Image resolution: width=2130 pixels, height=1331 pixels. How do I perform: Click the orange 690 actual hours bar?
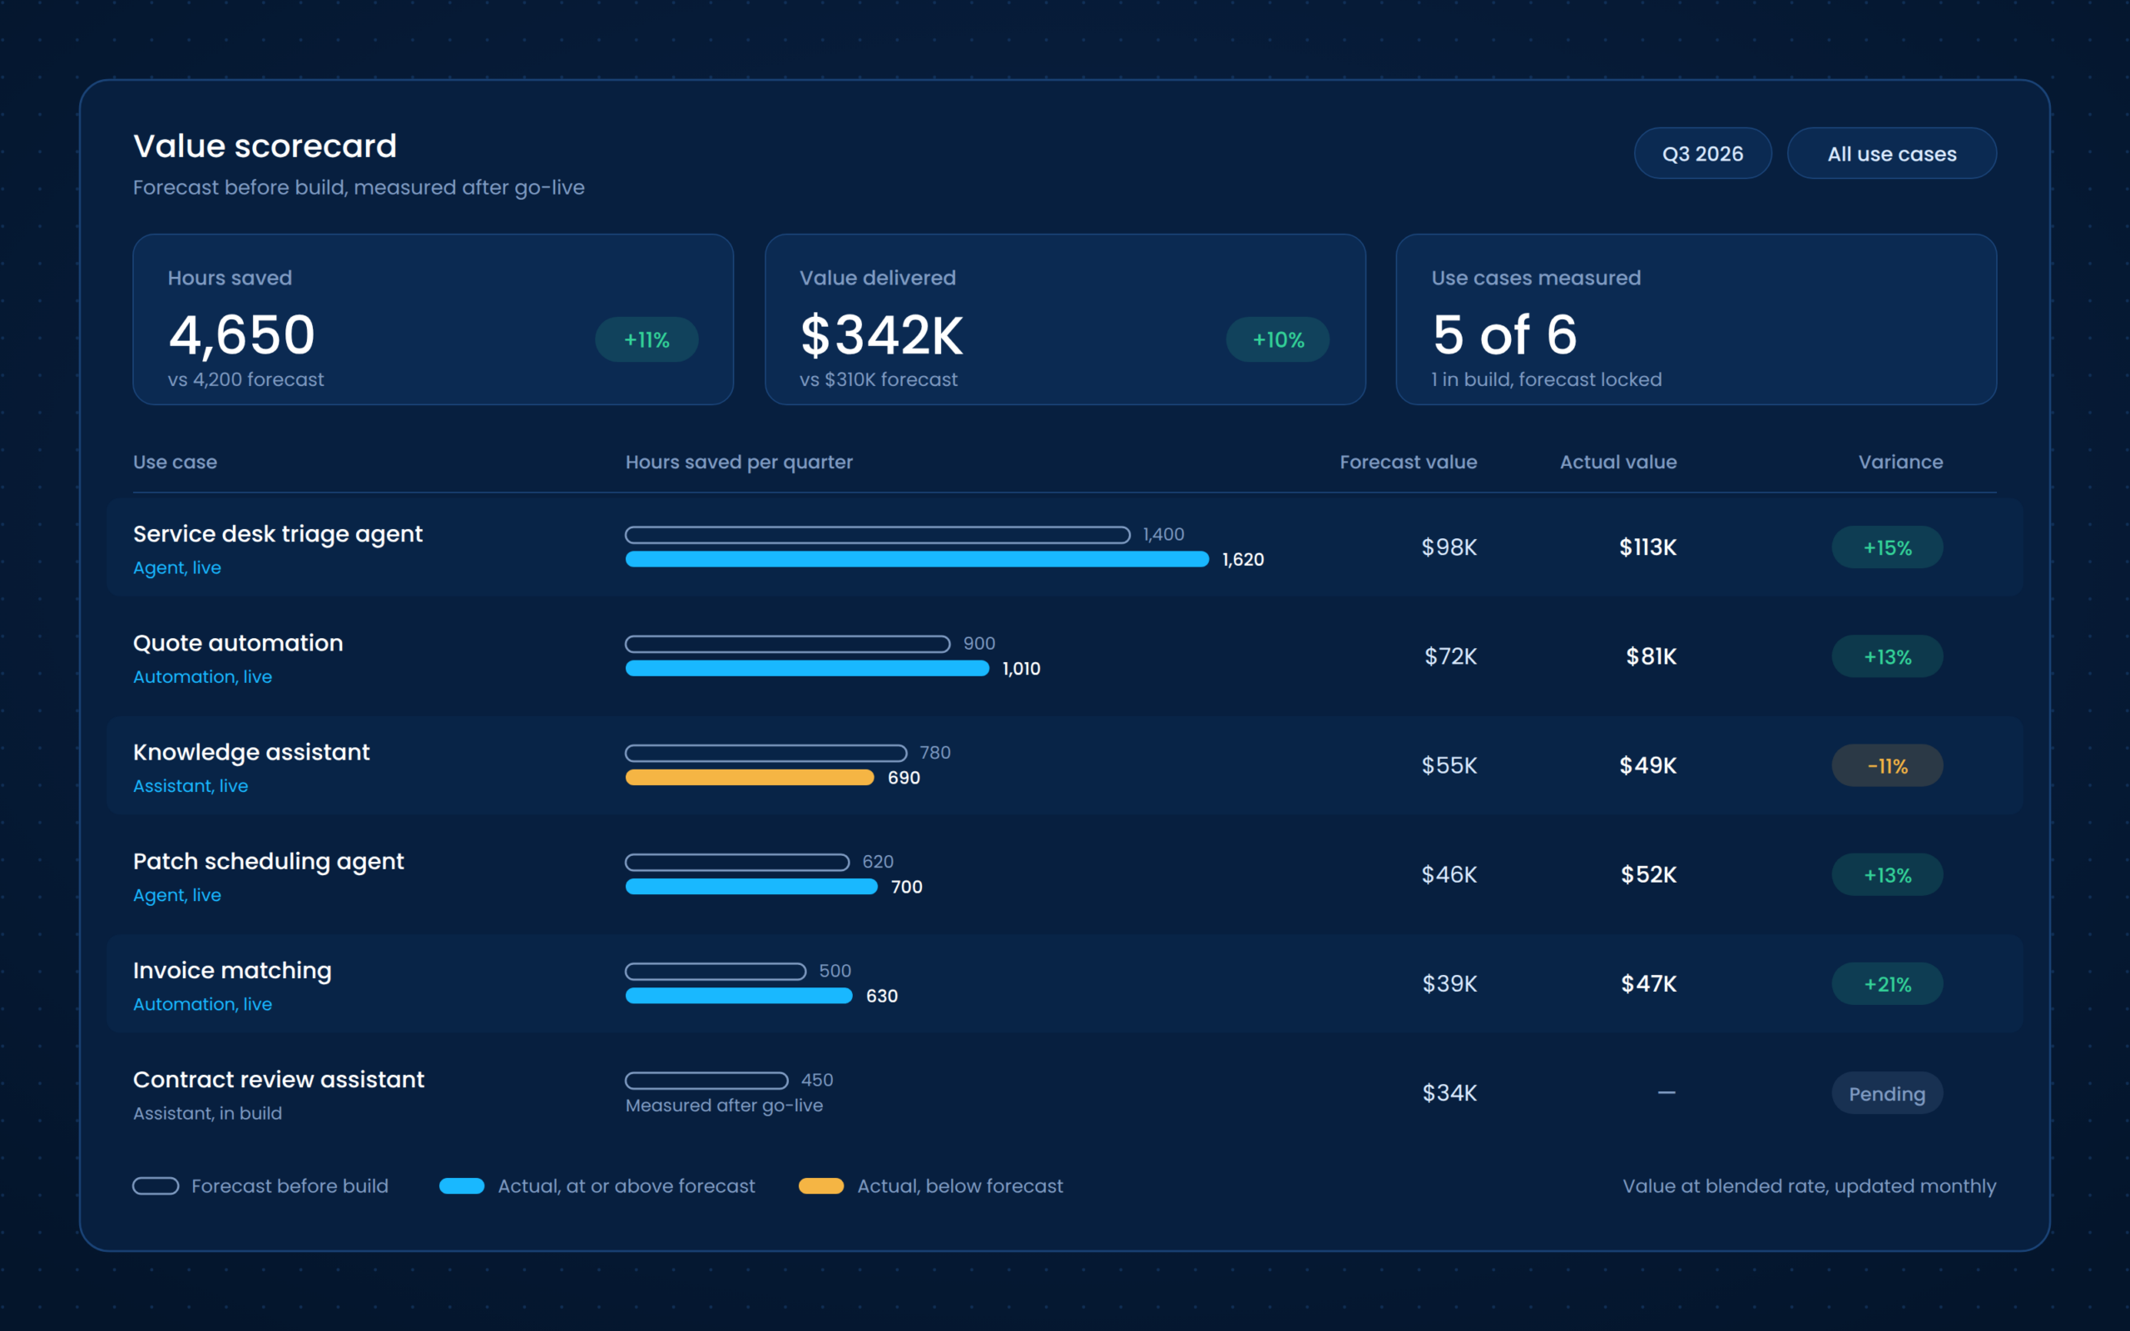pos(750,777)
